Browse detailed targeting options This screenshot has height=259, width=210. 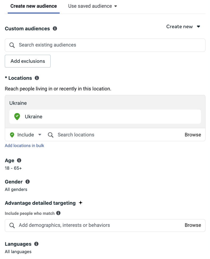[x=193, y=225]
